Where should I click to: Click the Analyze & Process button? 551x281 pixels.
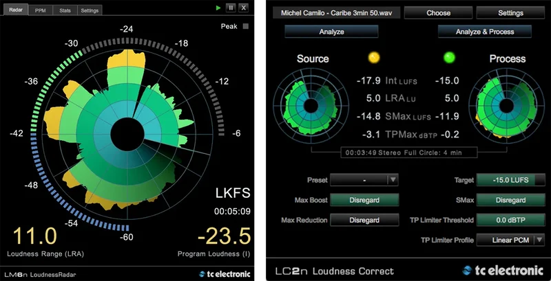(485, 32)
